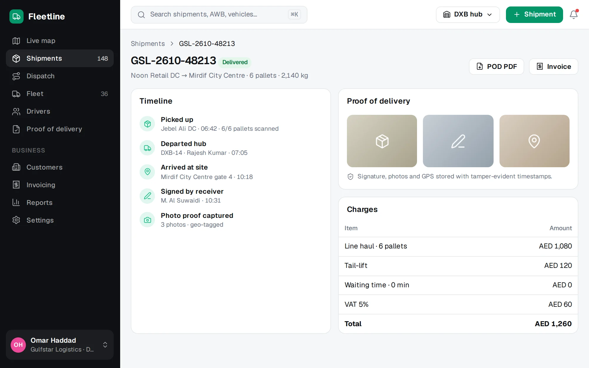Click the Live map sidebar icon
589x368 pixels.
(x=16, y=41)
